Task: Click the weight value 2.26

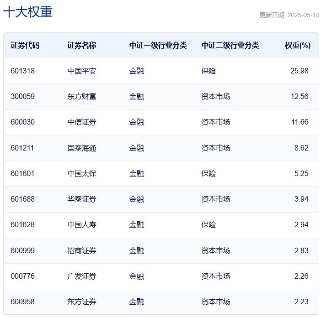Action: [x=301, y=276]
